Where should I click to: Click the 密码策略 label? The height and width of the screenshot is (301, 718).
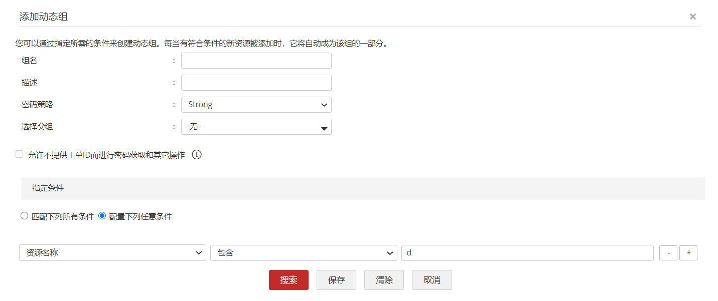(37, 105)
